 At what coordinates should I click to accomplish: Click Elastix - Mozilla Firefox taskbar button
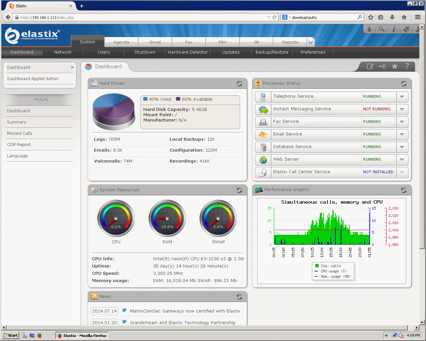tap(82, 335)
